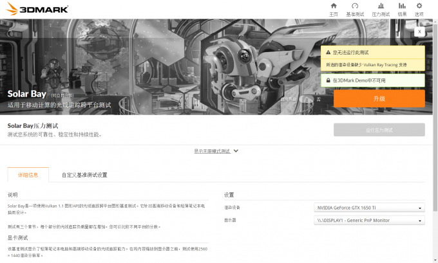Click the Solar Bay压力测试 heading
Image resolution: width=438 pixels, height=263 pixels.
click(x=33, y=126)
